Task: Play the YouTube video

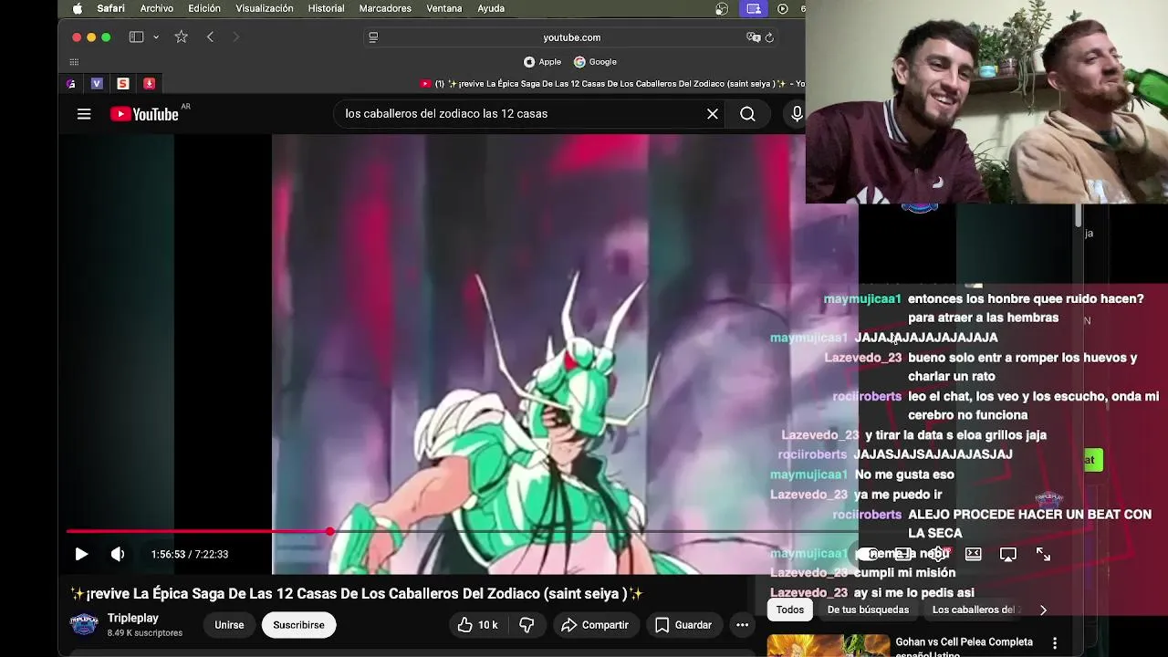Action: (80, 554)
